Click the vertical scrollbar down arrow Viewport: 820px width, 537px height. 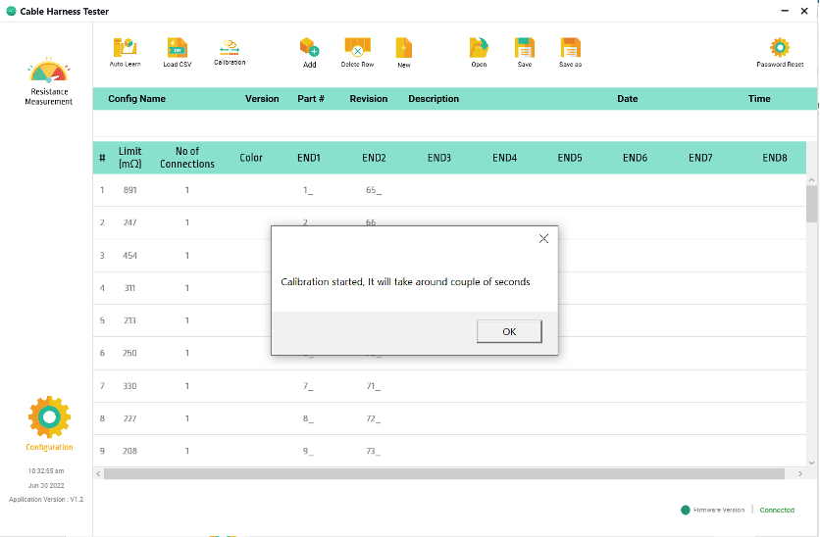point(811,463)
